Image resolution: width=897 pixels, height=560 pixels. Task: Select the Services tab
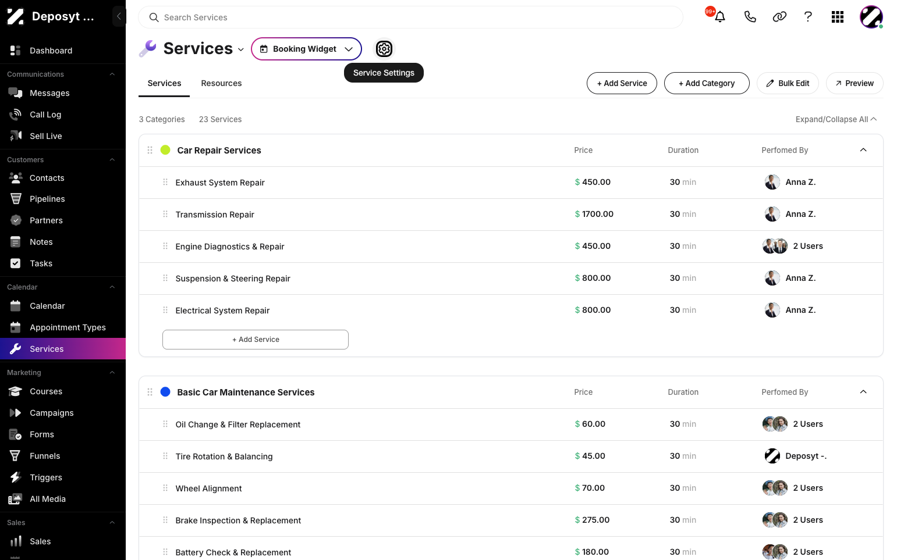click(164, 83)
